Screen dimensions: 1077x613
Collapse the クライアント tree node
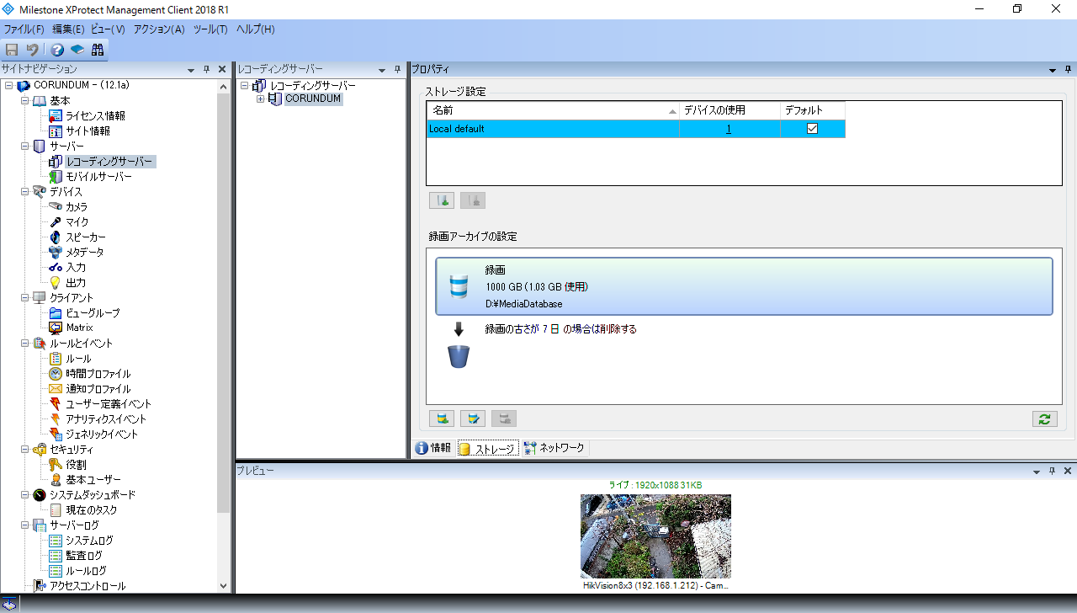pos(25,298)
